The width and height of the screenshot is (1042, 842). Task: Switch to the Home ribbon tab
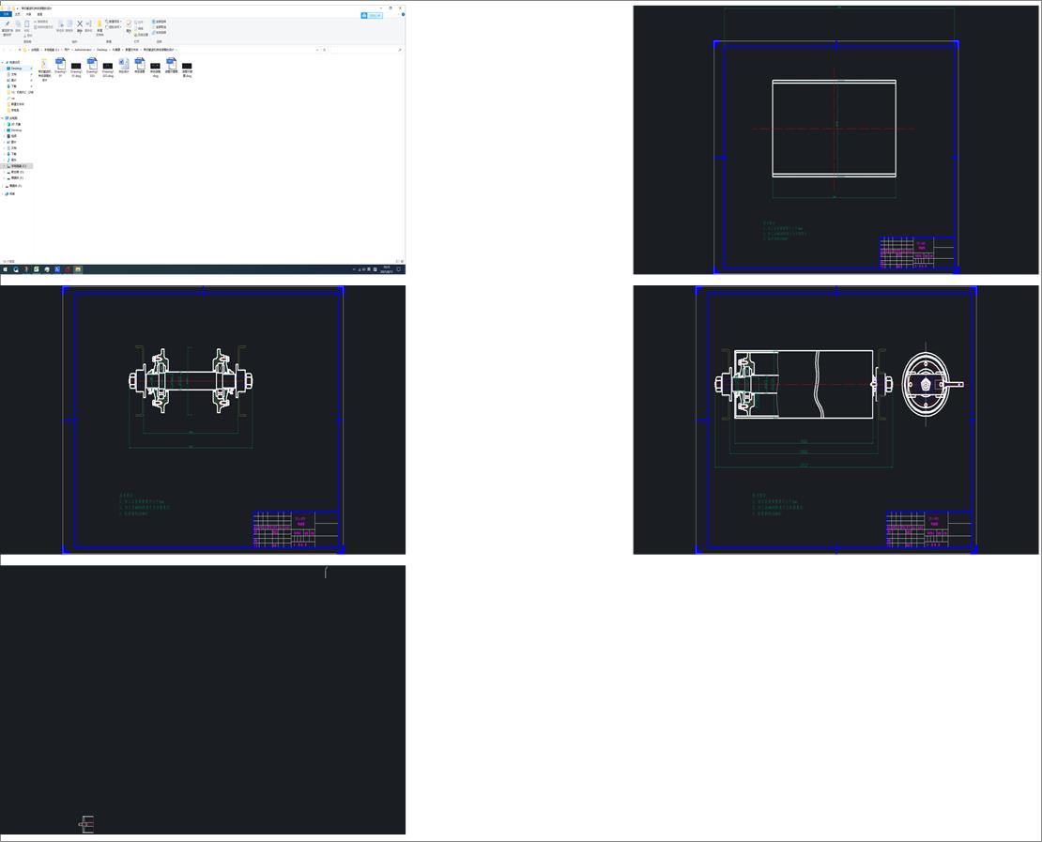pos(17,14)
